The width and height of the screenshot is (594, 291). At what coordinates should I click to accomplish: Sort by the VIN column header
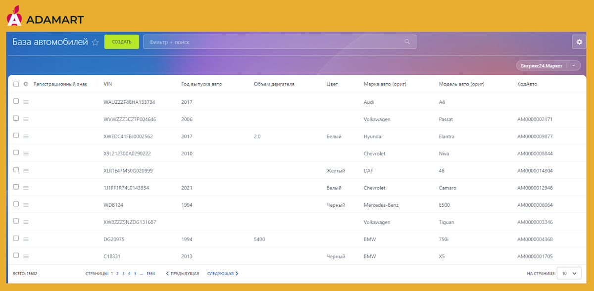pos(108,84)
